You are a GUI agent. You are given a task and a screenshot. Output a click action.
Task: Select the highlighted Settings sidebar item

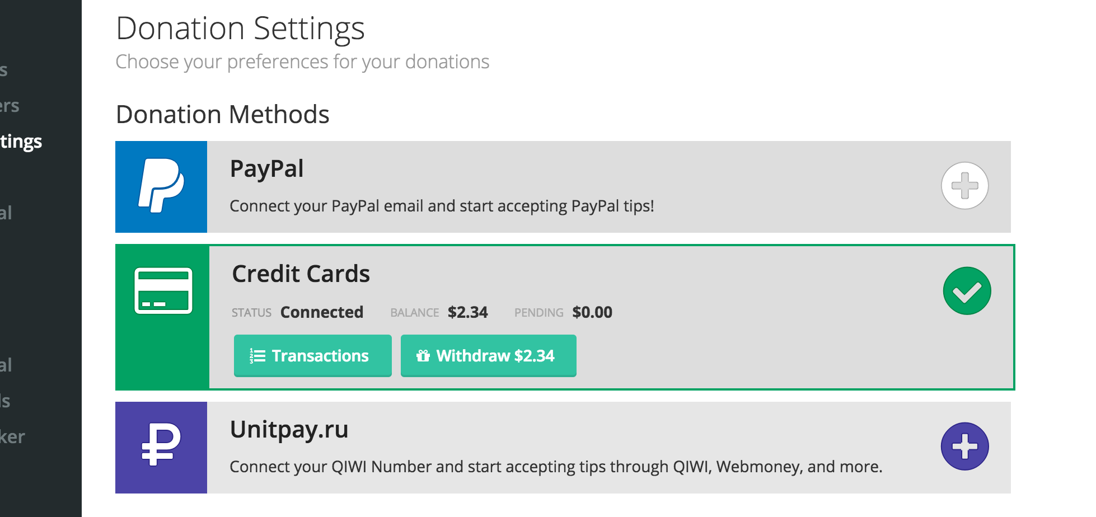tap(21, 142)
